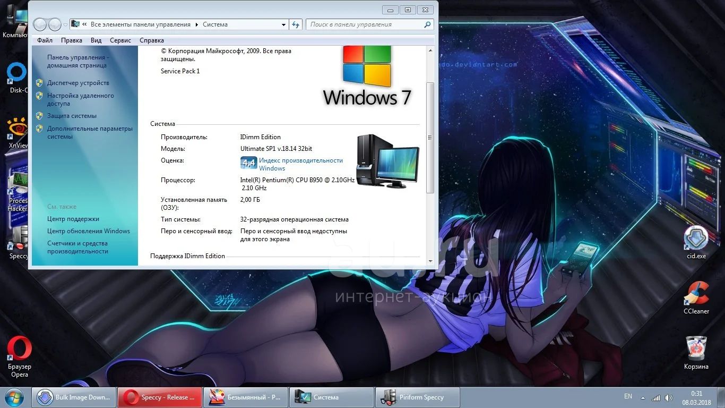This screenshot has height=408, width=725.
Task: Expand arrow after Все элементы панели управления
Action: tap(197, 24)
